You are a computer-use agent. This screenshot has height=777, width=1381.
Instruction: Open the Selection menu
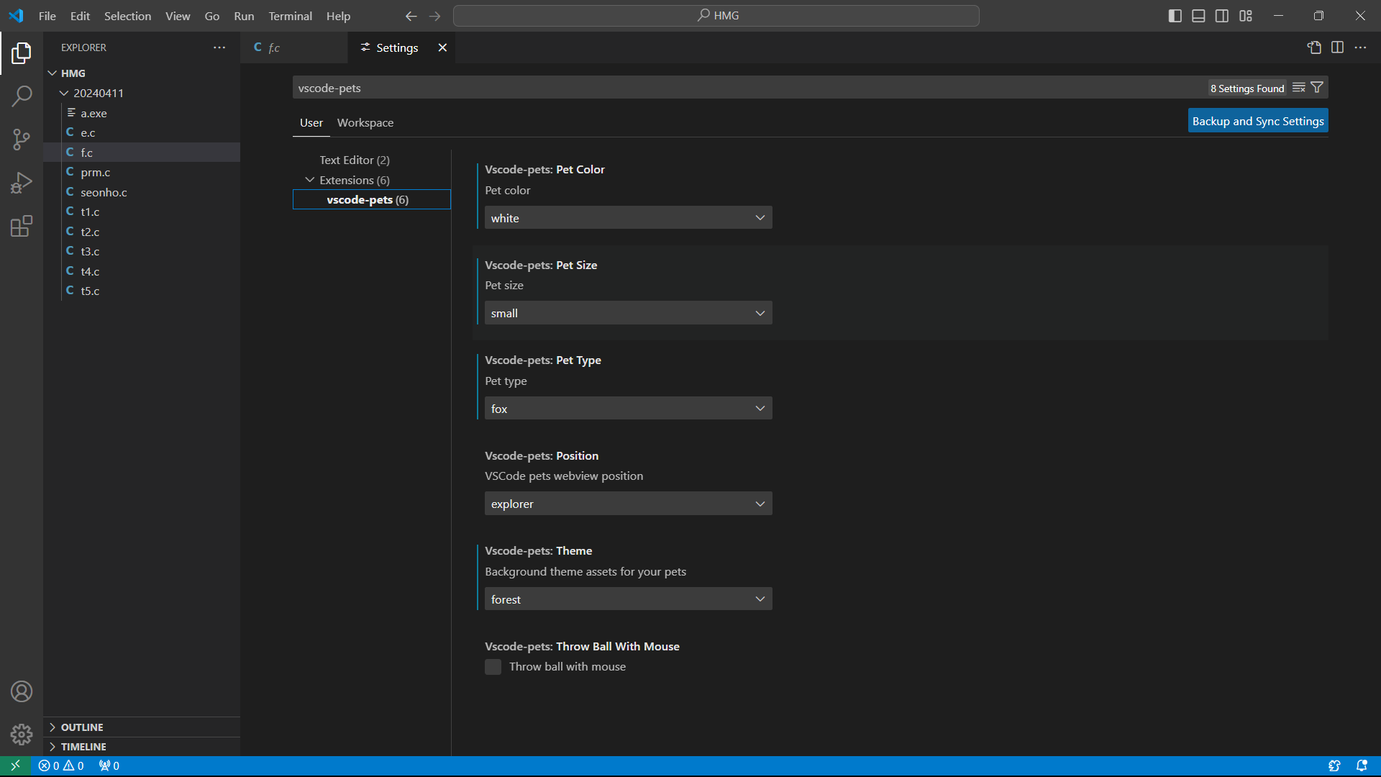[x=127, y=16]
